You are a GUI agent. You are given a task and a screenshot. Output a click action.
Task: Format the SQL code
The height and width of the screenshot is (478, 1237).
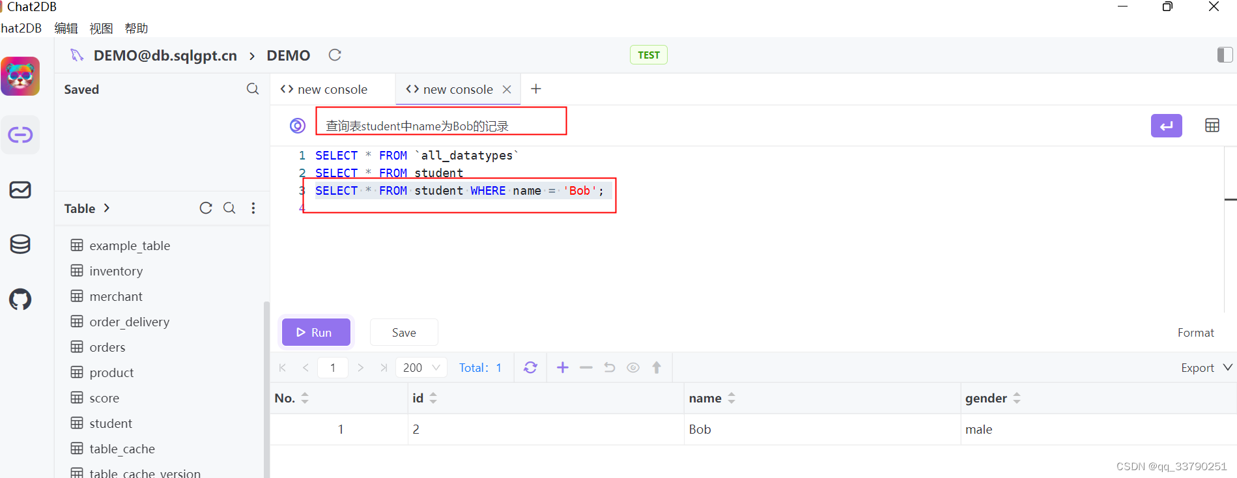(x=1195, y=333)
